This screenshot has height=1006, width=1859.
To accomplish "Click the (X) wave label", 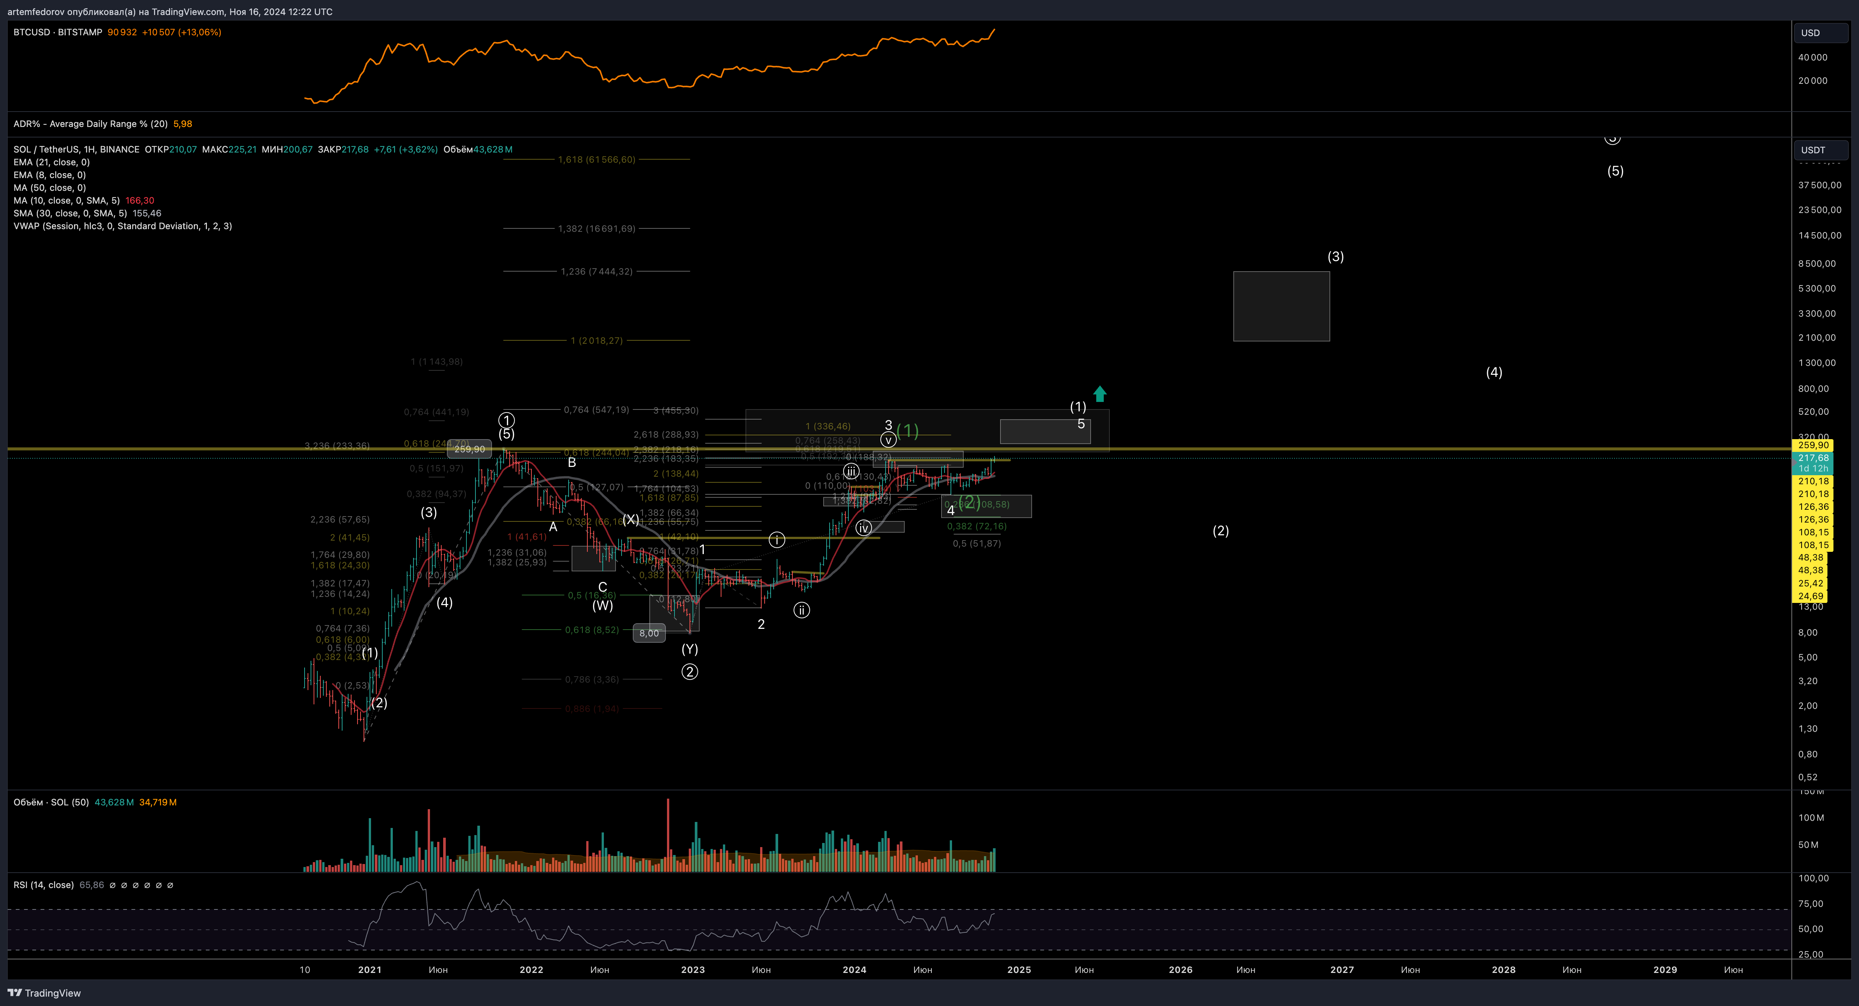I will coord(631,520).
